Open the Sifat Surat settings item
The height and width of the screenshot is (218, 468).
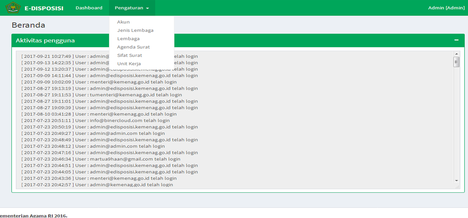click(130, 55)
